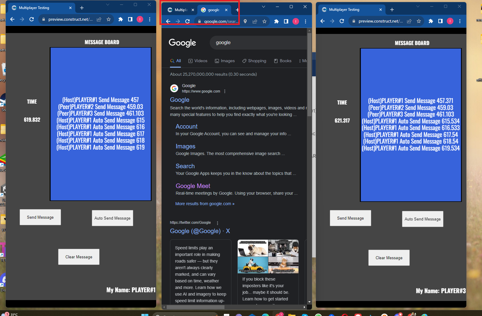The image size is (482, 316).
Task: Side panel icon in right PLAYER#3 window
Action: (x=440, y=21)
